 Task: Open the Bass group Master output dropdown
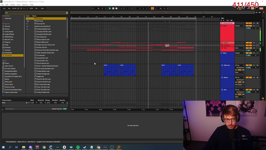point(239,53)
